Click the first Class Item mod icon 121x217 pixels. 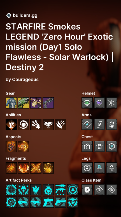[x=87, y=190]
